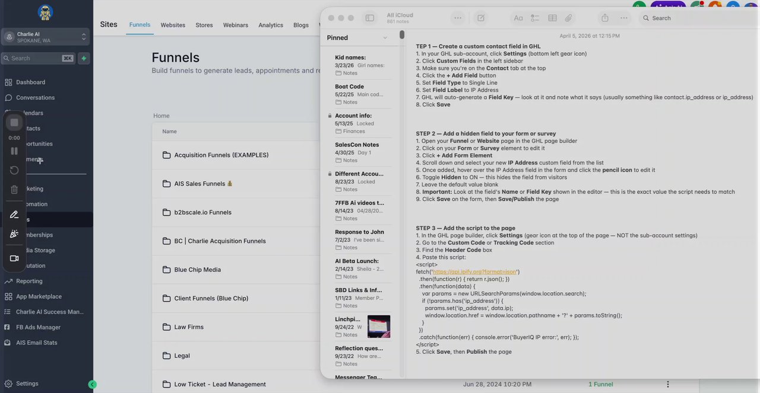
Task: Insert a table in the note
Action: point(552,18)
